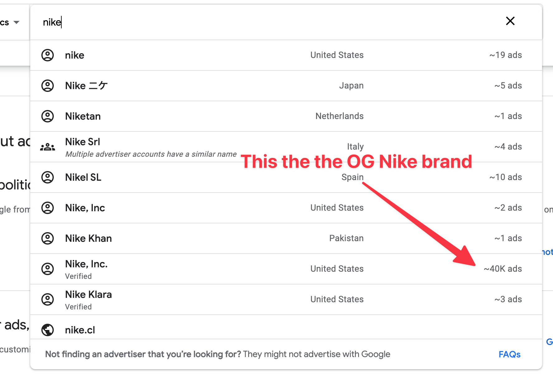Click the globe icon beside nike.cl
The height and width of the screenshot is (377, 553).
pos(48,330)
